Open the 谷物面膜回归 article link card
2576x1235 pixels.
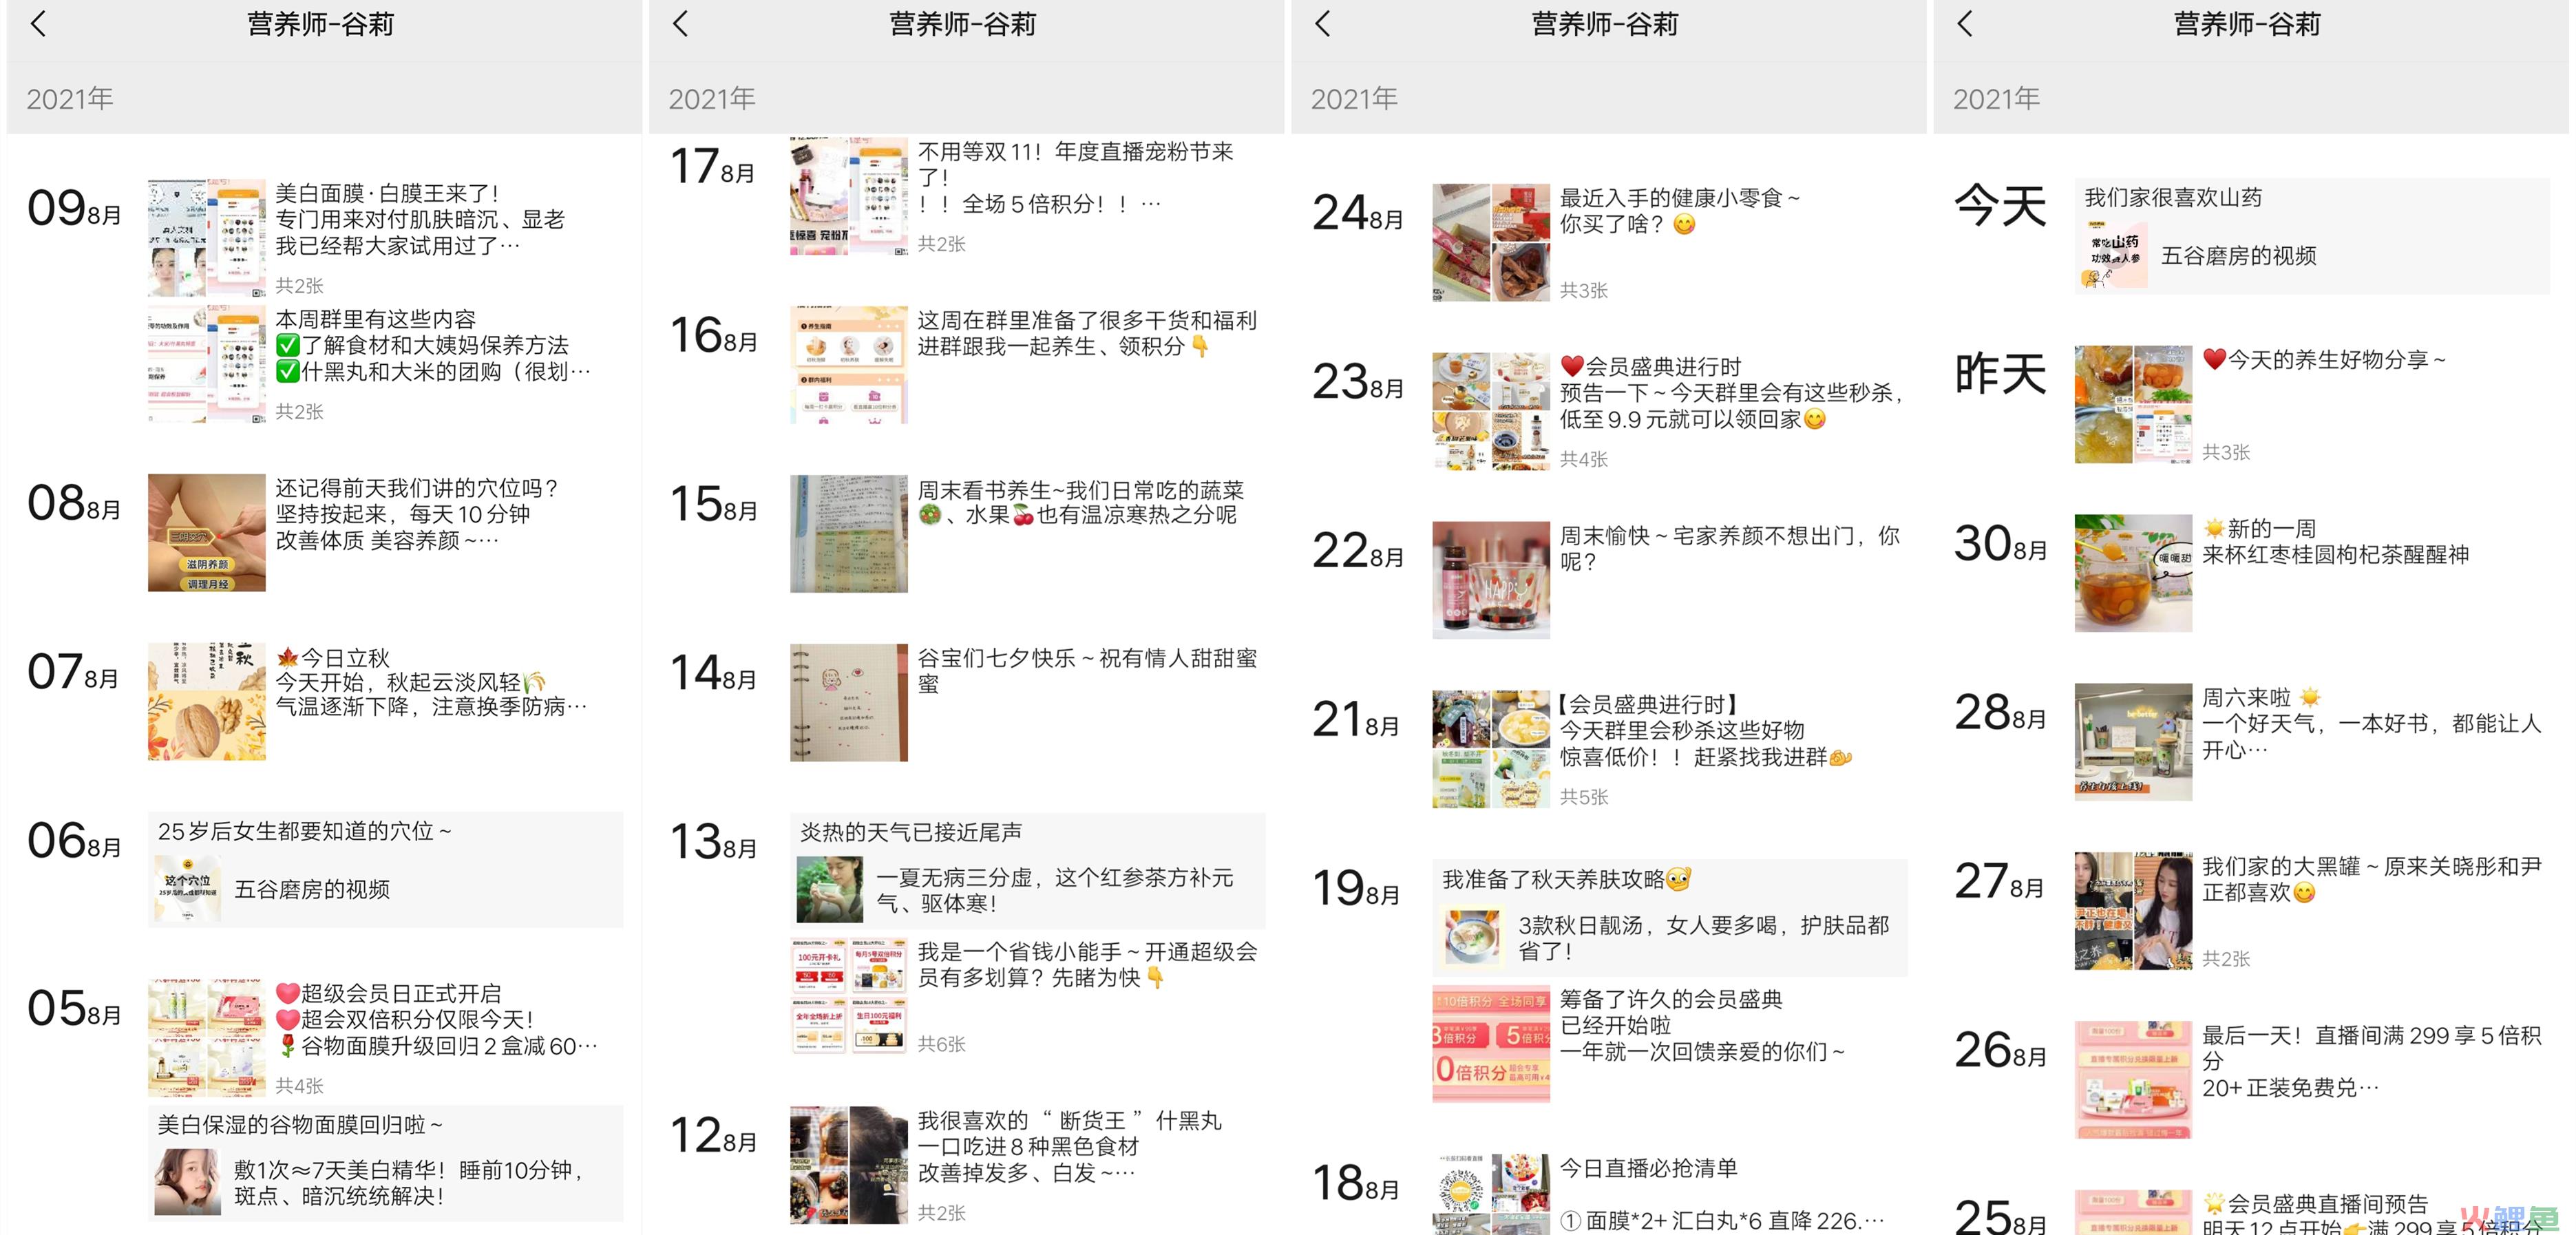(386, 1183)
